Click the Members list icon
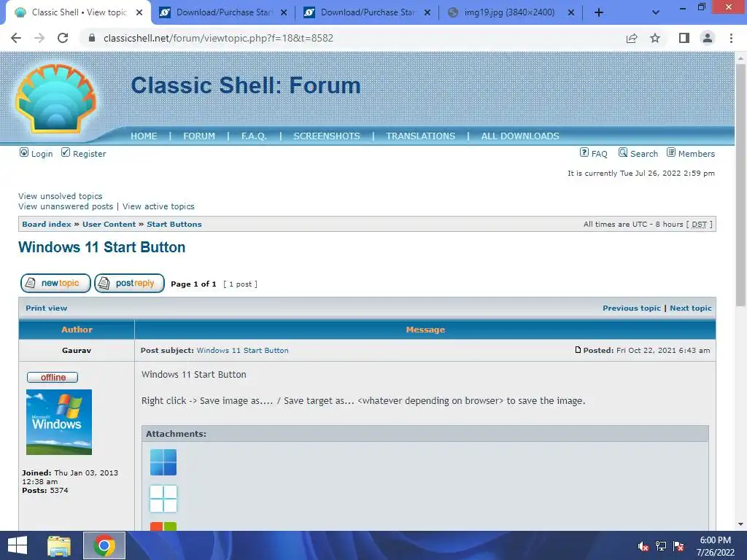 point(671,152)
